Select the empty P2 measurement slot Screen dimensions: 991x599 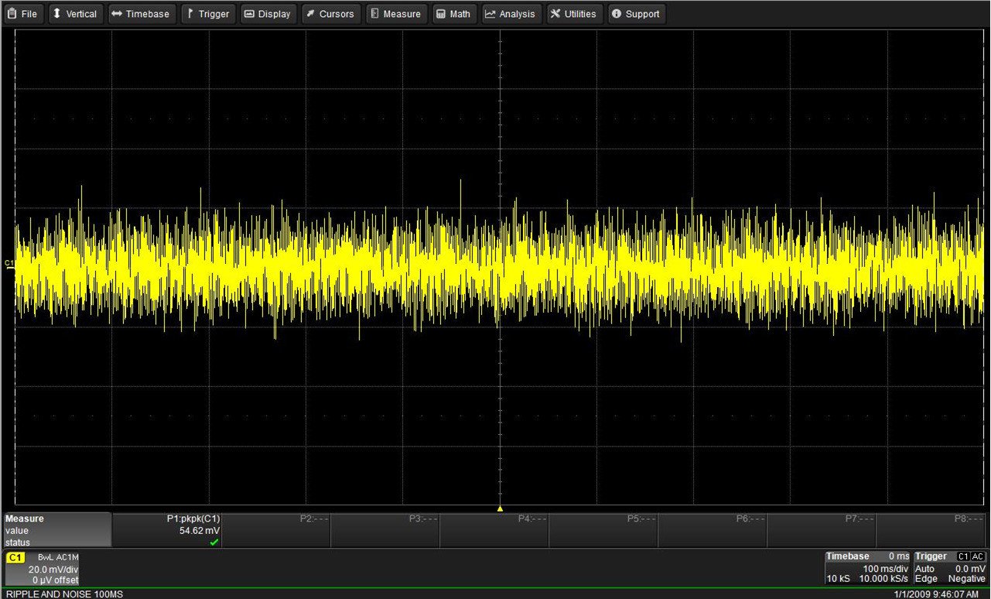click(x=276, y=530)
